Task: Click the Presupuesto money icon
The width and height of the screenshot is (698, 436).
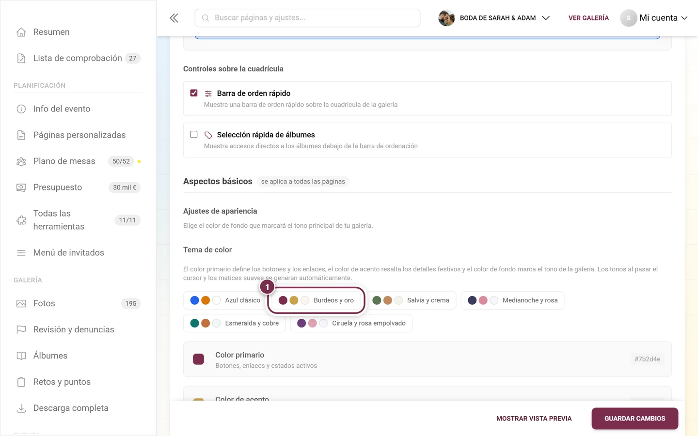Action: click(21, 187)
